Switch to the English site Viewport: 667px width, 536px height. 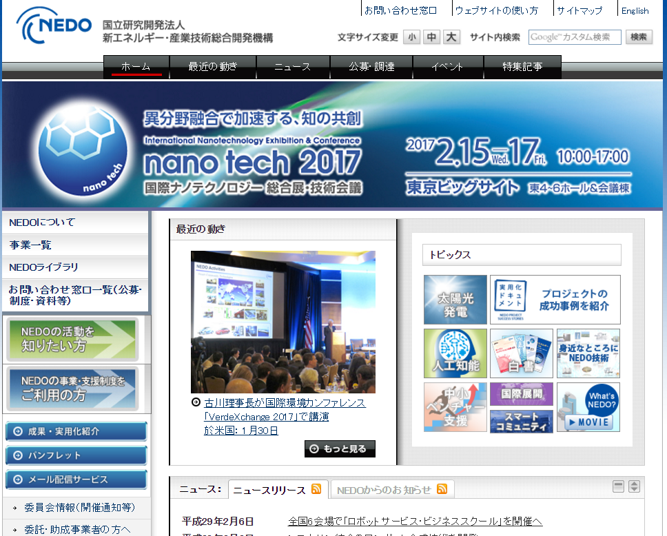pos(635,10)
